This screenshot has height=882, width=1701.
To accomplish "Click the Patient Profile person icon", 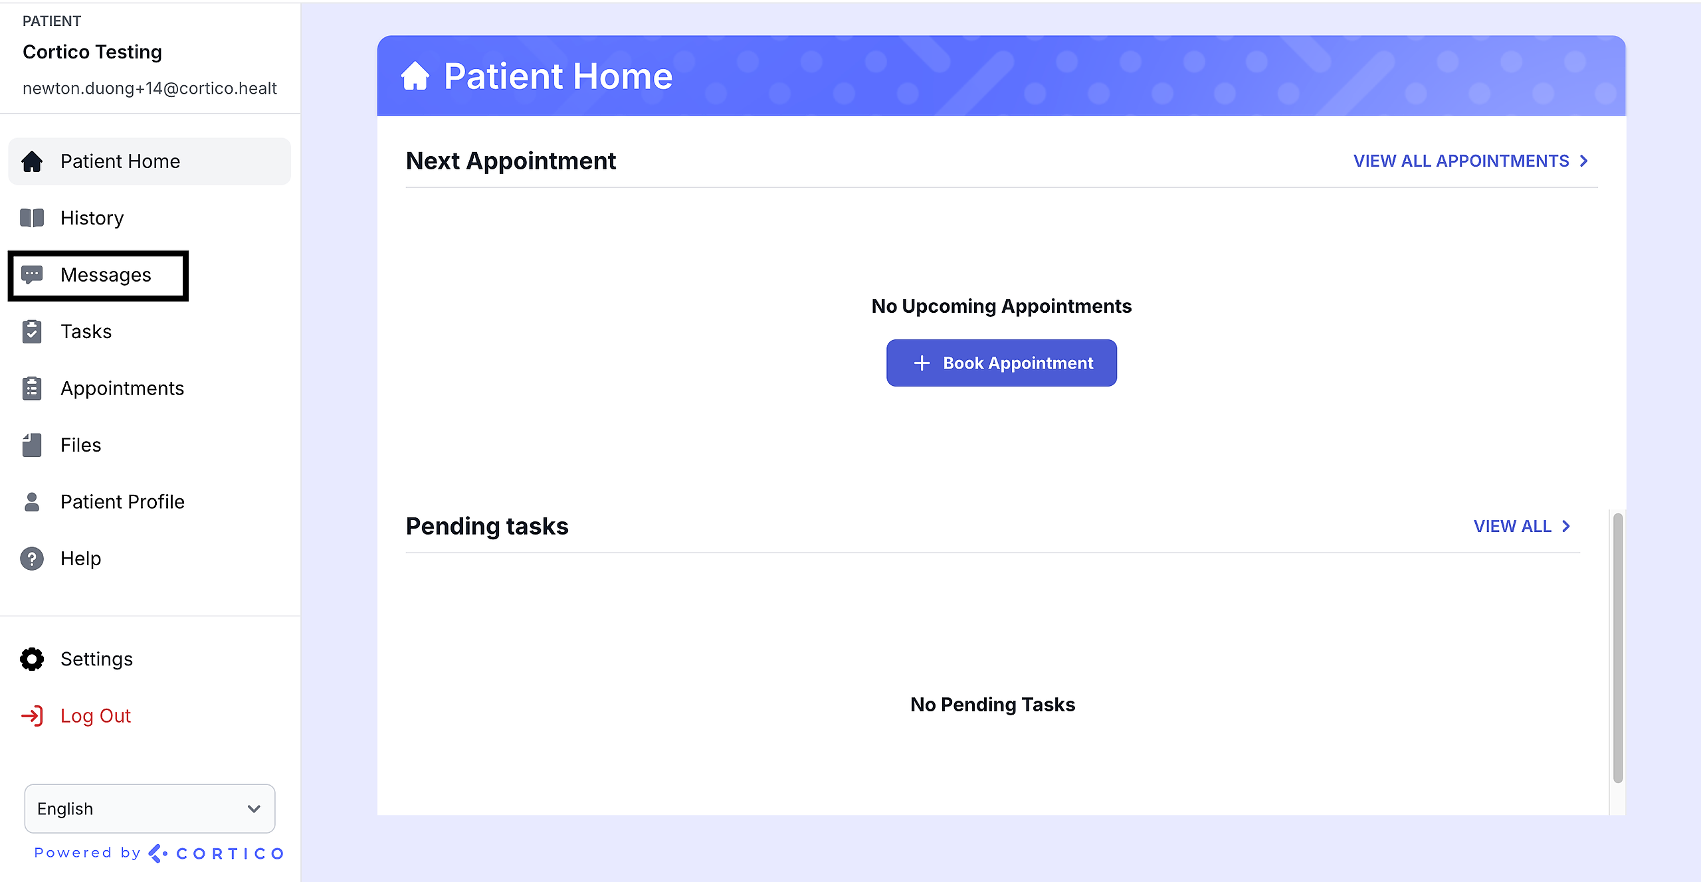I will (32, 502).
